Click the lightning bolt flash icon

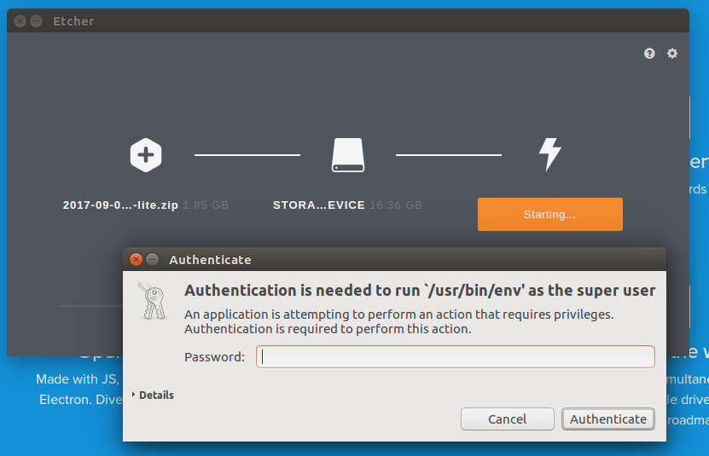549,154
